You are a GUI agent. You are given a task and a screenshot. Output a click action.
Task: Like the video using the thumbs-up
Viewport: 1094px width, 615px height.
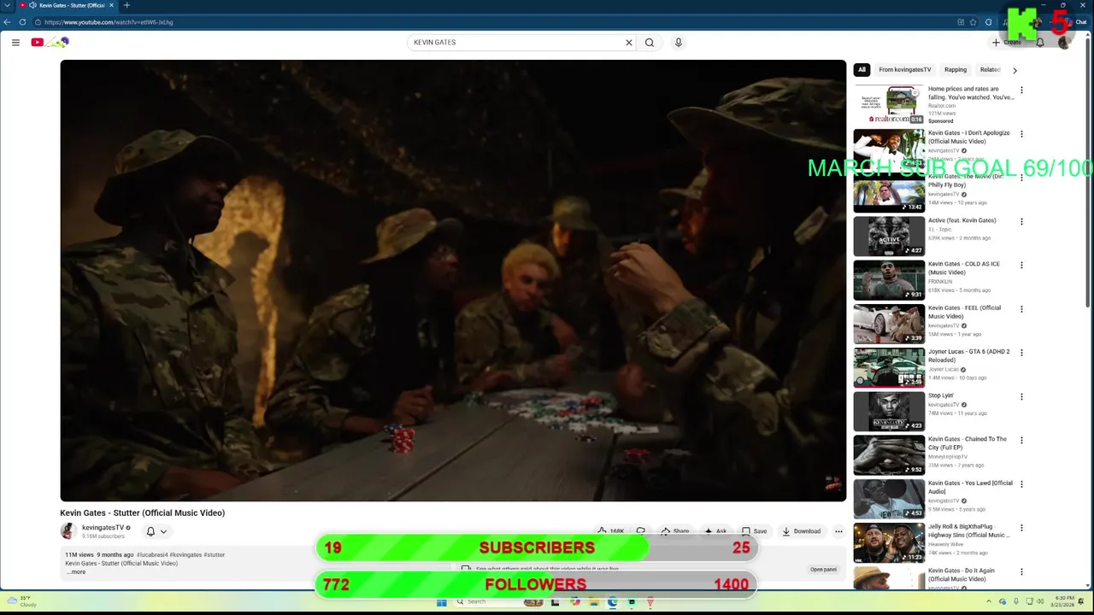(x=611, y=531)
